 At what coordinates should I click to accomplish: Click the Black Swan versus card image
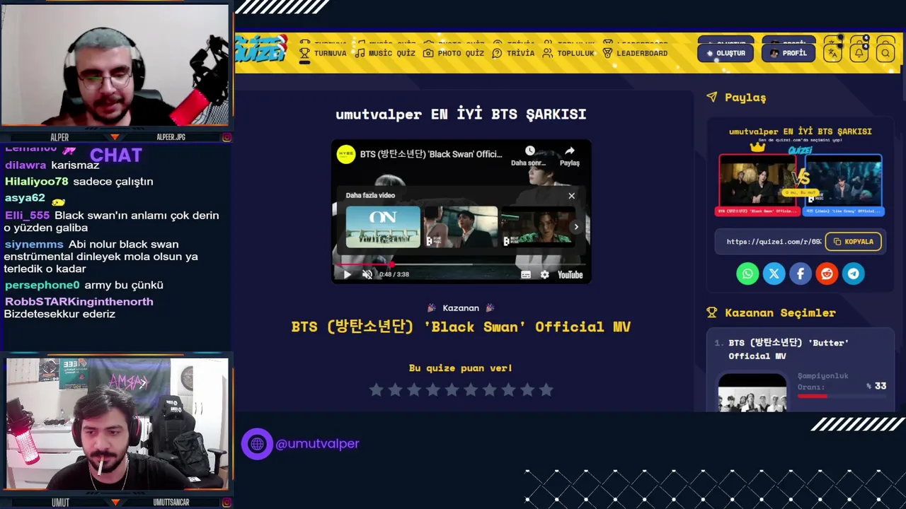(x=757, y=181)
